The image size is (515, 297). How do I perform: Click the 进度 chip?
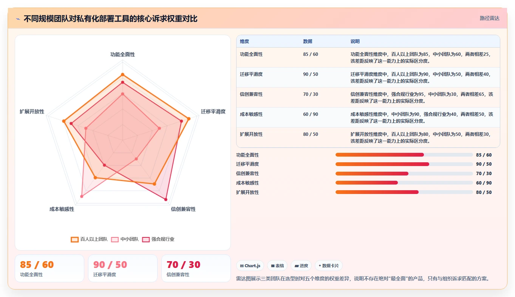(301, 266)
